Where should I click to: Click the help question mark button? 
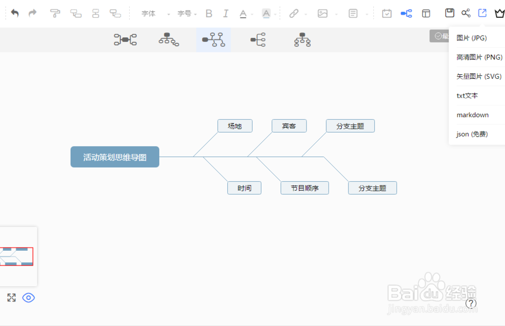471,303
